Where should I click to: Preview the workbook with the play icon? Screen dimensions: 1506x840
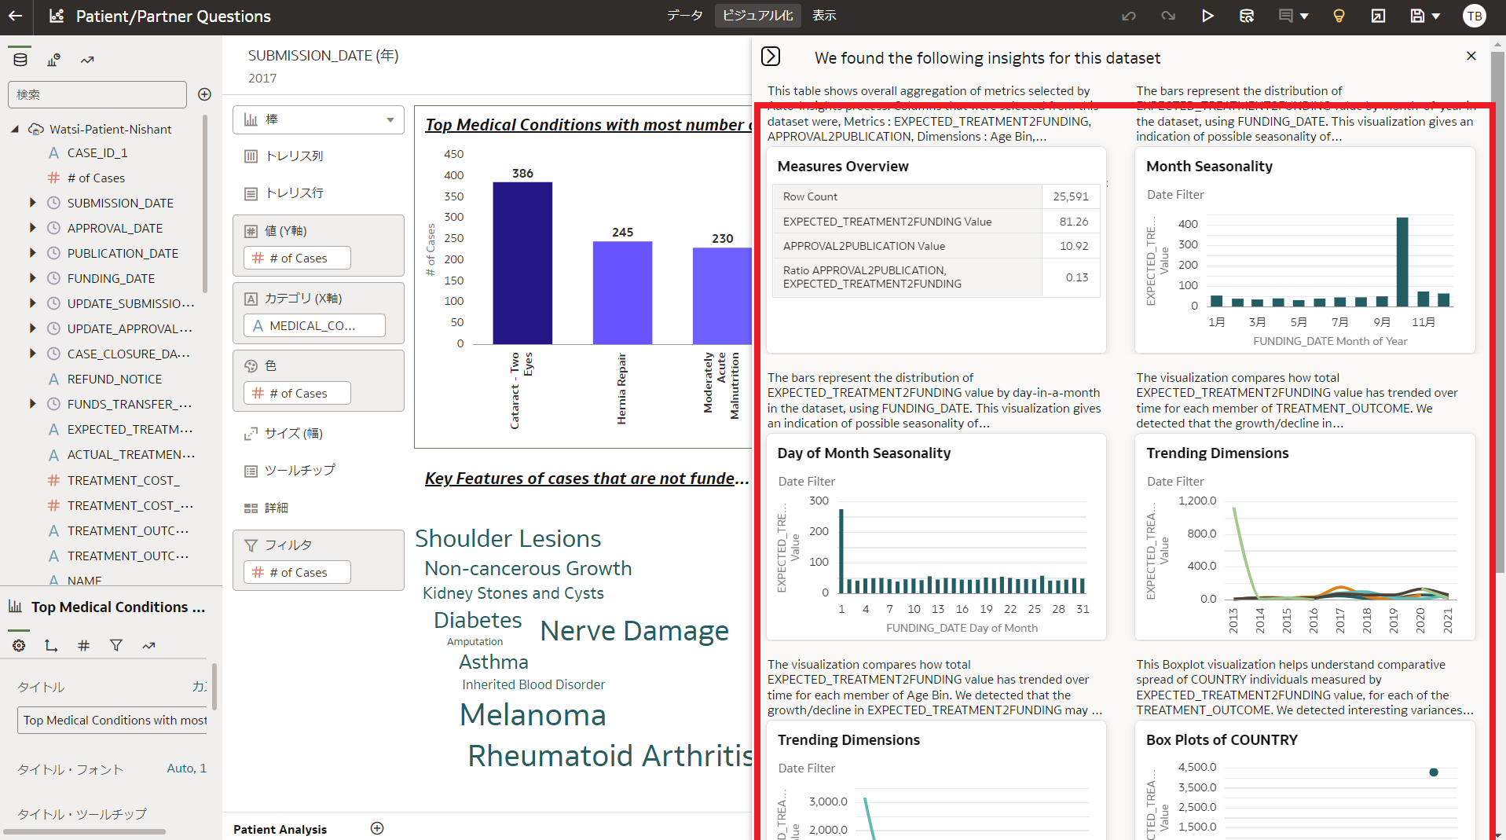pyautogui.click(x=1207, y=16)
